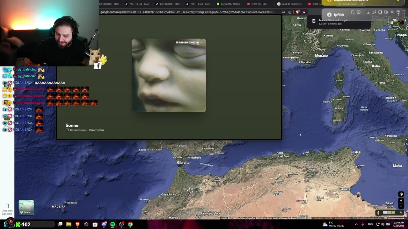Switch to the iaurt de baut tab

click(x=290, y=4)
